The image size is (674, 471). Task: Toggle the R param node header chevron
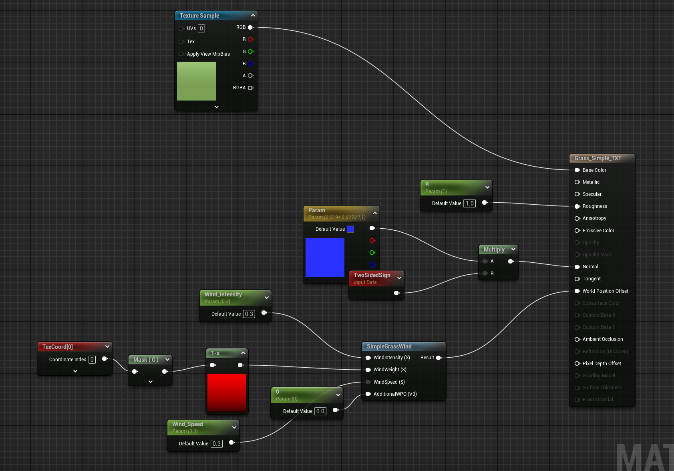click(x=487, y=187)
